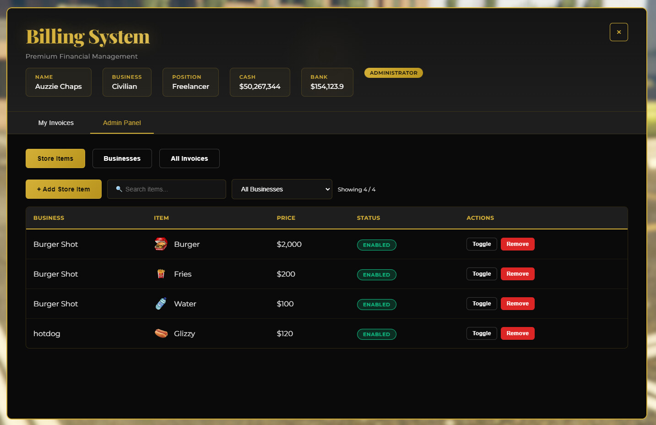This screenshot has width=656, height=425.
Task: Click the Add Store Item button
Action: [64, 189]
